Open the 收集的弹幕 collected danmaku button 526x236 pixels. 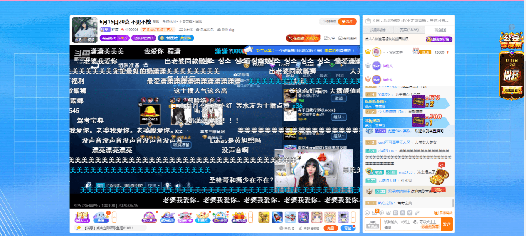point(430,226)
